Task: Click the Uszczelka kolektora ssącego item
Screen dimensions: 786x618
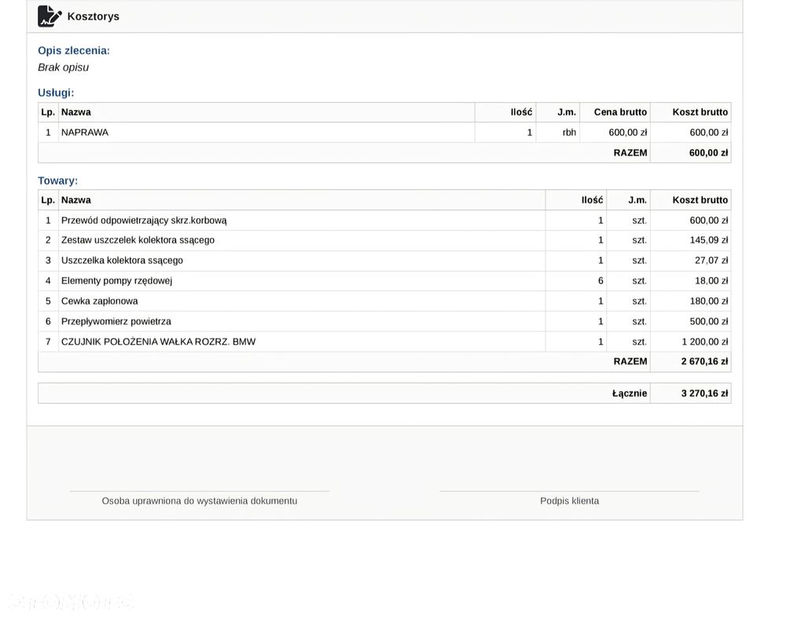Action: (x=122, y=261)
